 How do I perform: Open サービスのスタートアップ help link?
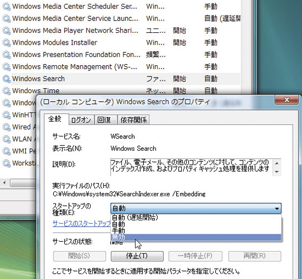pos(82,223)
